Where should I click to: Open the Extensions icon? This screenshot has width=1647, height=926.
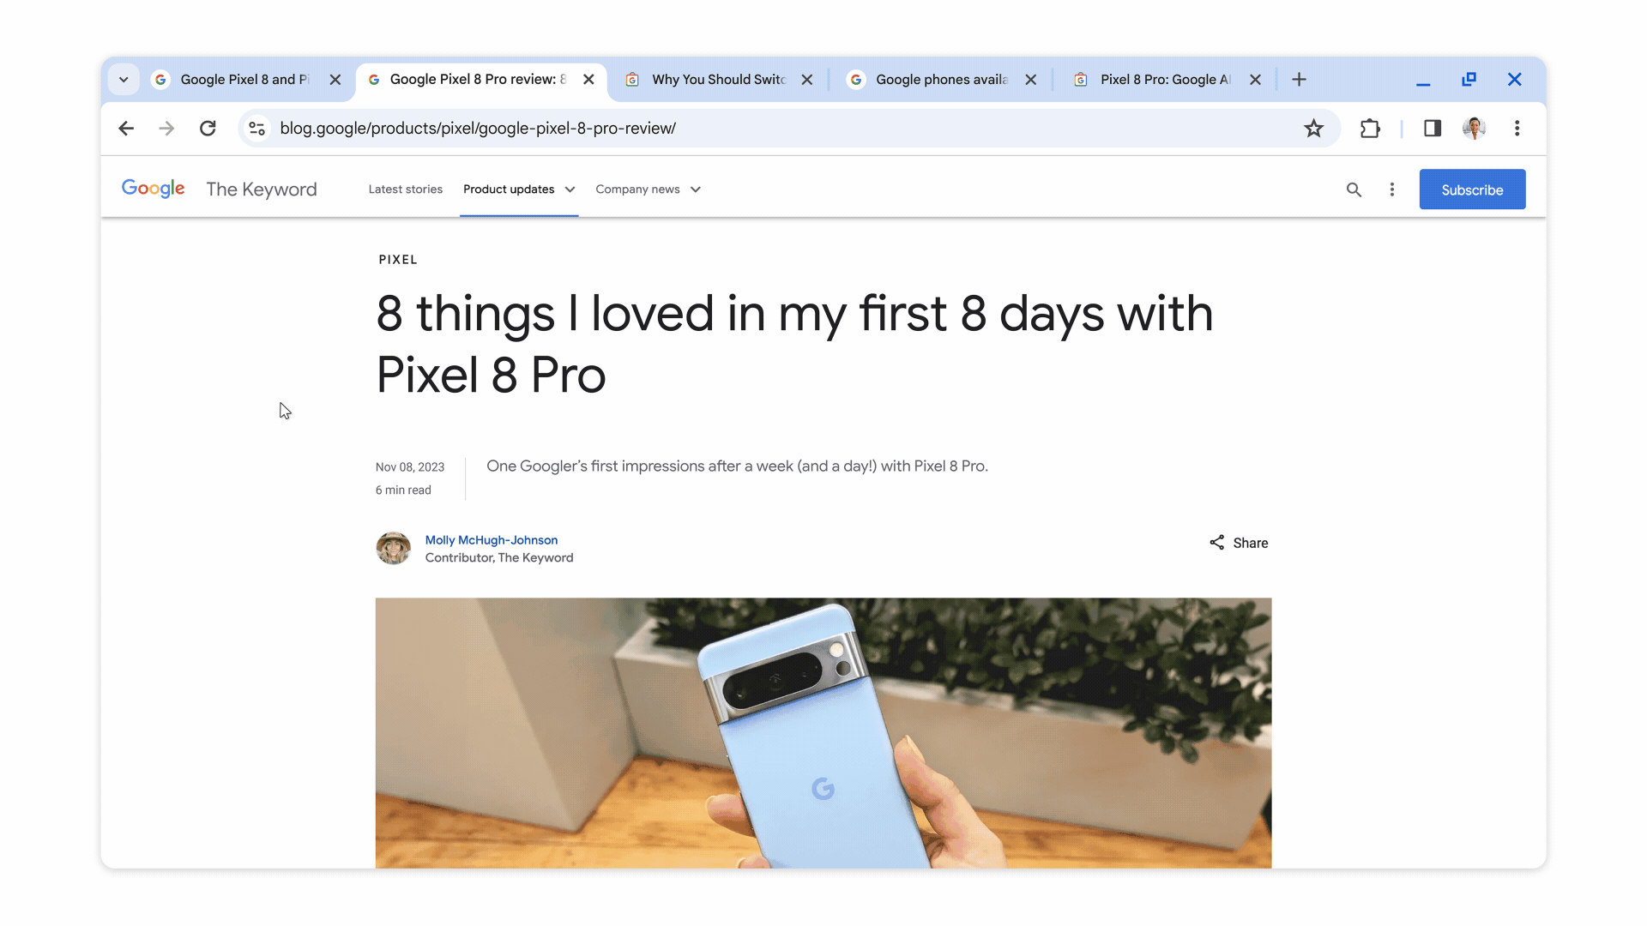tap(1370, 128)
